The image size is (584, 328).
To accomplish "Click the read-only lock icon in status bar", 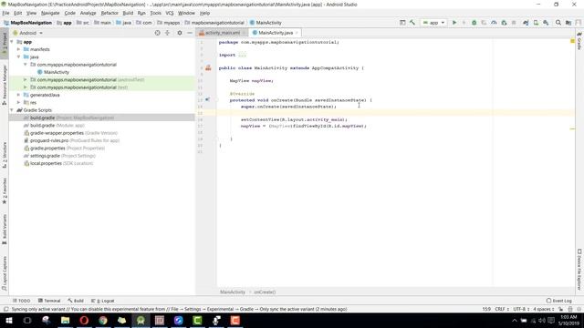I will pyautogui.click(x=560, y=309).
